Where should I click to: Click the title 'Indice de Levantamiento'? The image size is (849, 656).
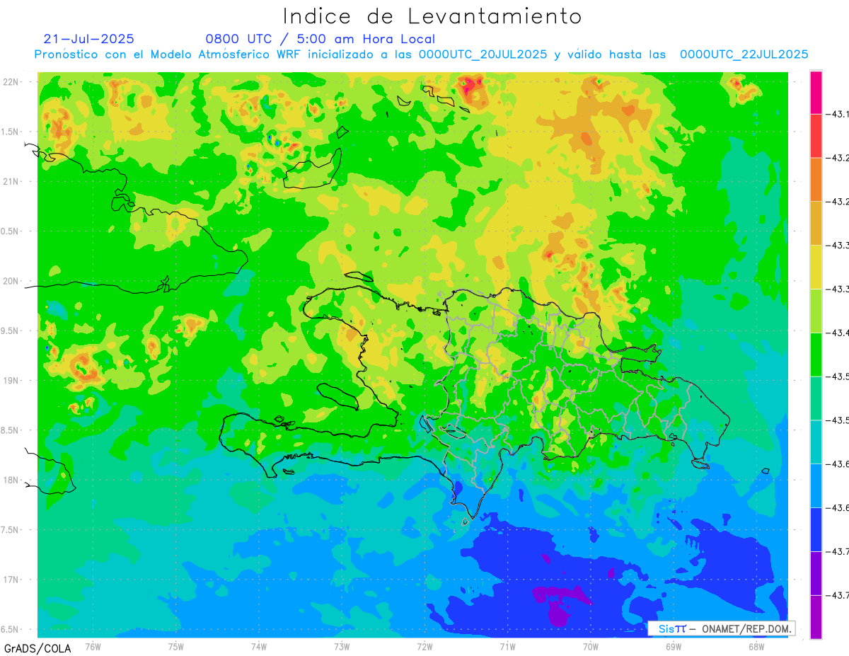(x=432, y=16)
